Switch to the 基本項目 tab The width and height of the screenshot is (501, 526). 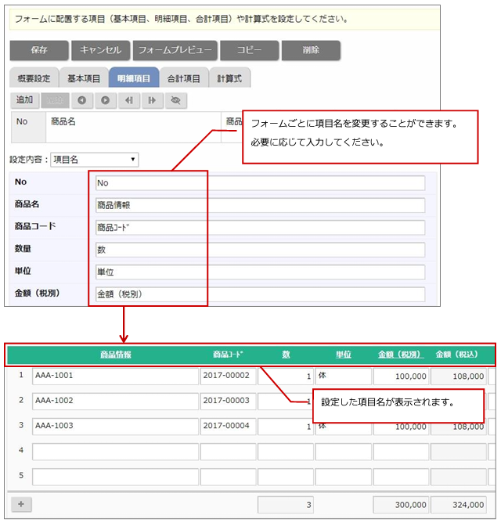(x=84, y=78)
